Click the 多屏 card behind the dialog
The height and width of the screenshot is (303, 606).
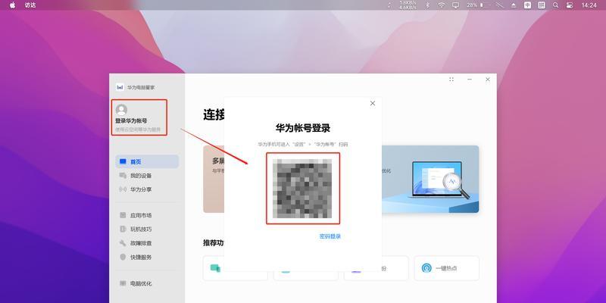pos(214,179)
